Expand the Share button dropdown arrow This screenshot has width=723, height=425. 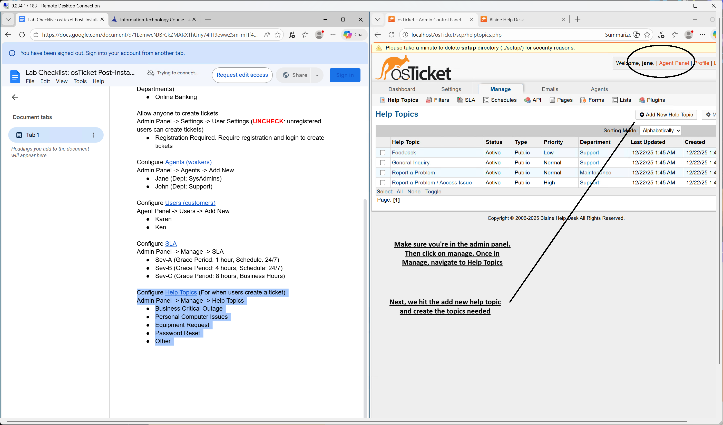[317, 75]
